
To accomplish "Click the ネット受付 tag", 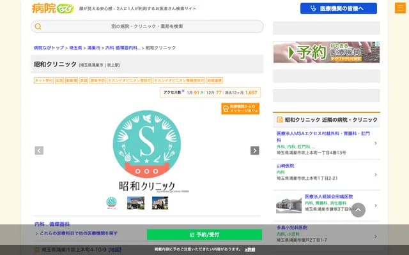I will click(43, 80).
